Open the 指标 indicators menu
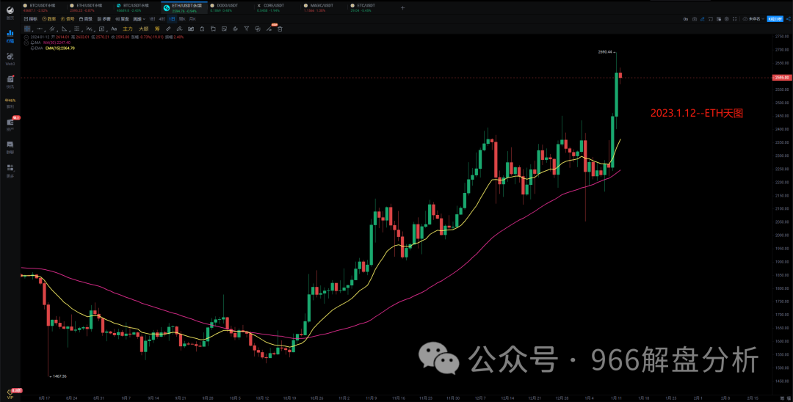 (31, 19)
